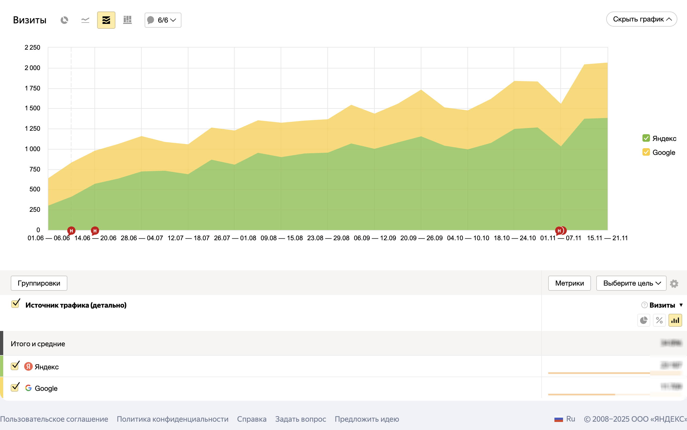
Task: Open the Метрики selector
Action: [569, 283]
